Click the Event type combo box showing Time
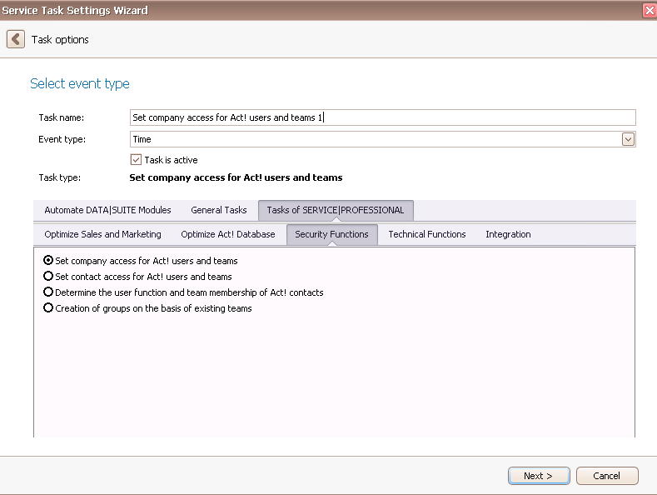The image size is (657, 495). pos(382,139)
